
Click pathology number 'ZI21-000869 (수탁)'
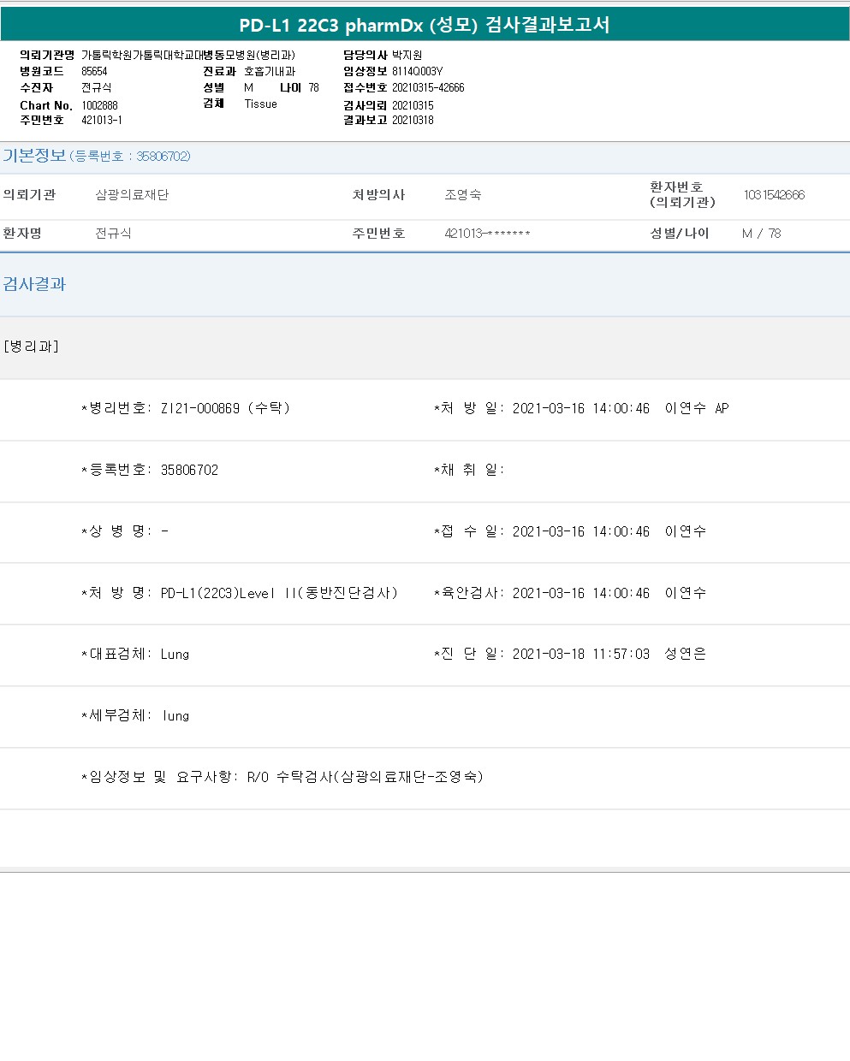[x=225, y=408]
